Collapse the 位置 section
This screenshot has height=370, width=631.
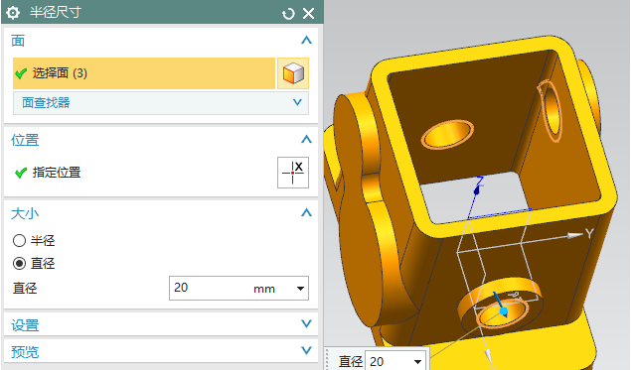pos(306,140)
